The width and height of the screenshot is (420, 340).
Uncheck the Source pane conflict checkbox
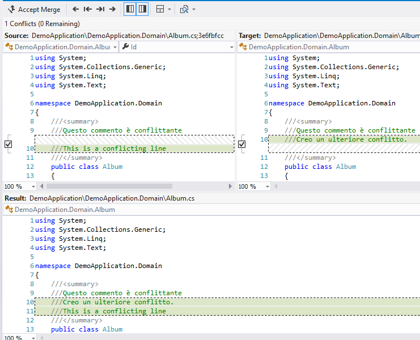tap(8, 144)
